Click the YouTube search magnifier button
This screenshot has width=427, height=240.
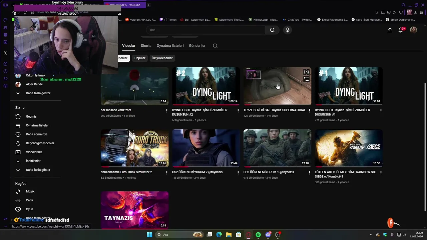(x=273, y=30)
